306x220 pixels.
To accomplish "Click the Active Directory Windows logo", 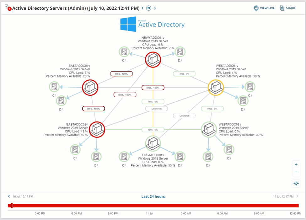I will 128,24.
